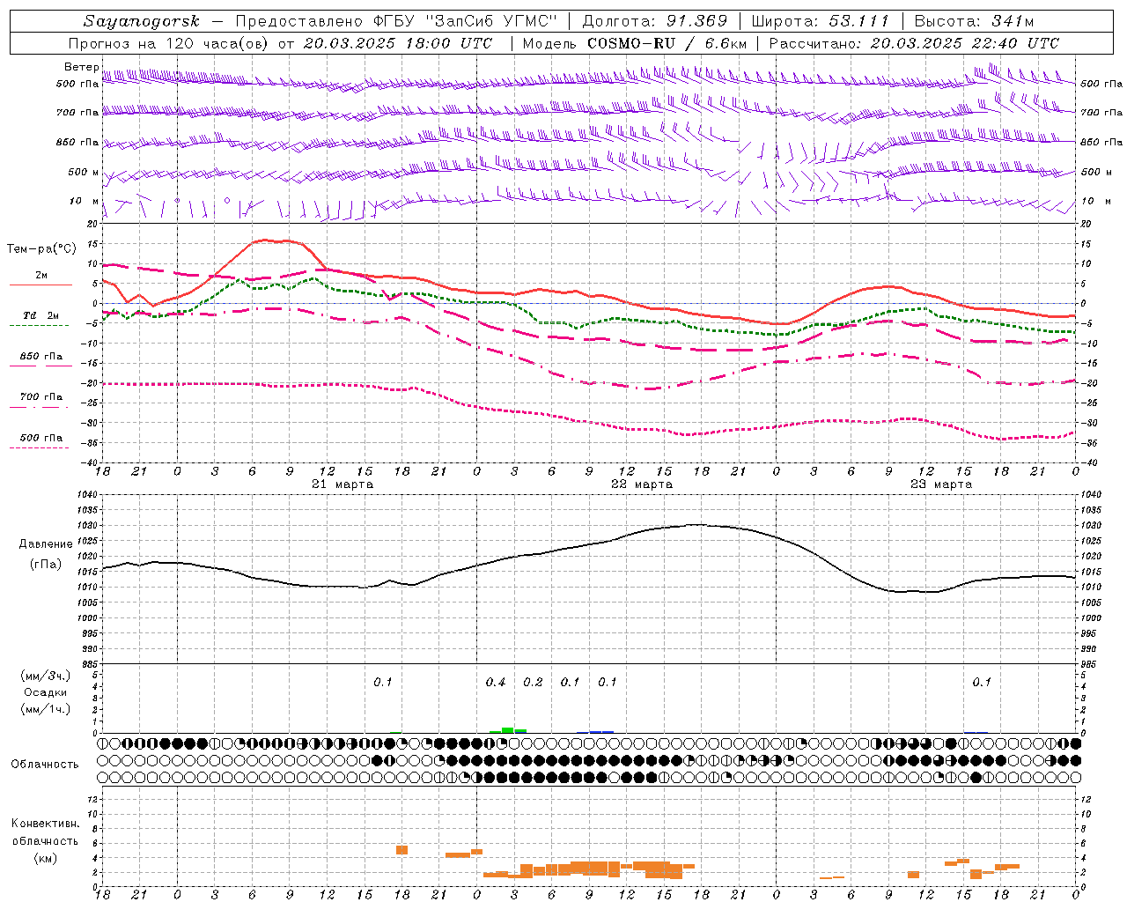1127x902 pixels.
Task: Select the 'Высота: 341м' elevation text
Action: pyautogui.click(x=974, y=21)
